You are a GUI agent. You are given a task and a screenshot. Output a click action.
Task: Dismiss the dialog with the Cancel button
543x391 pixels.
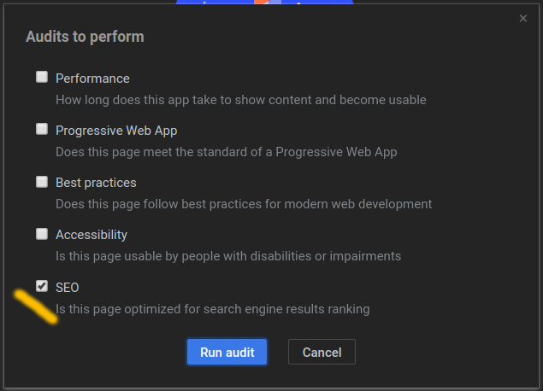[x=322, y=352]
